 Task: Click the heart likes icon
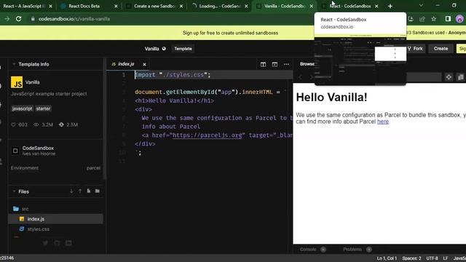(13, 124)
